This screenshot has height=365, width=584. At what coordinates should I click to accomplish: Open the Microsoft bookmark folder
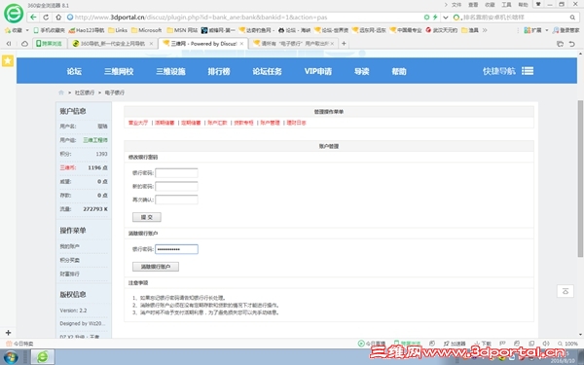146,30
